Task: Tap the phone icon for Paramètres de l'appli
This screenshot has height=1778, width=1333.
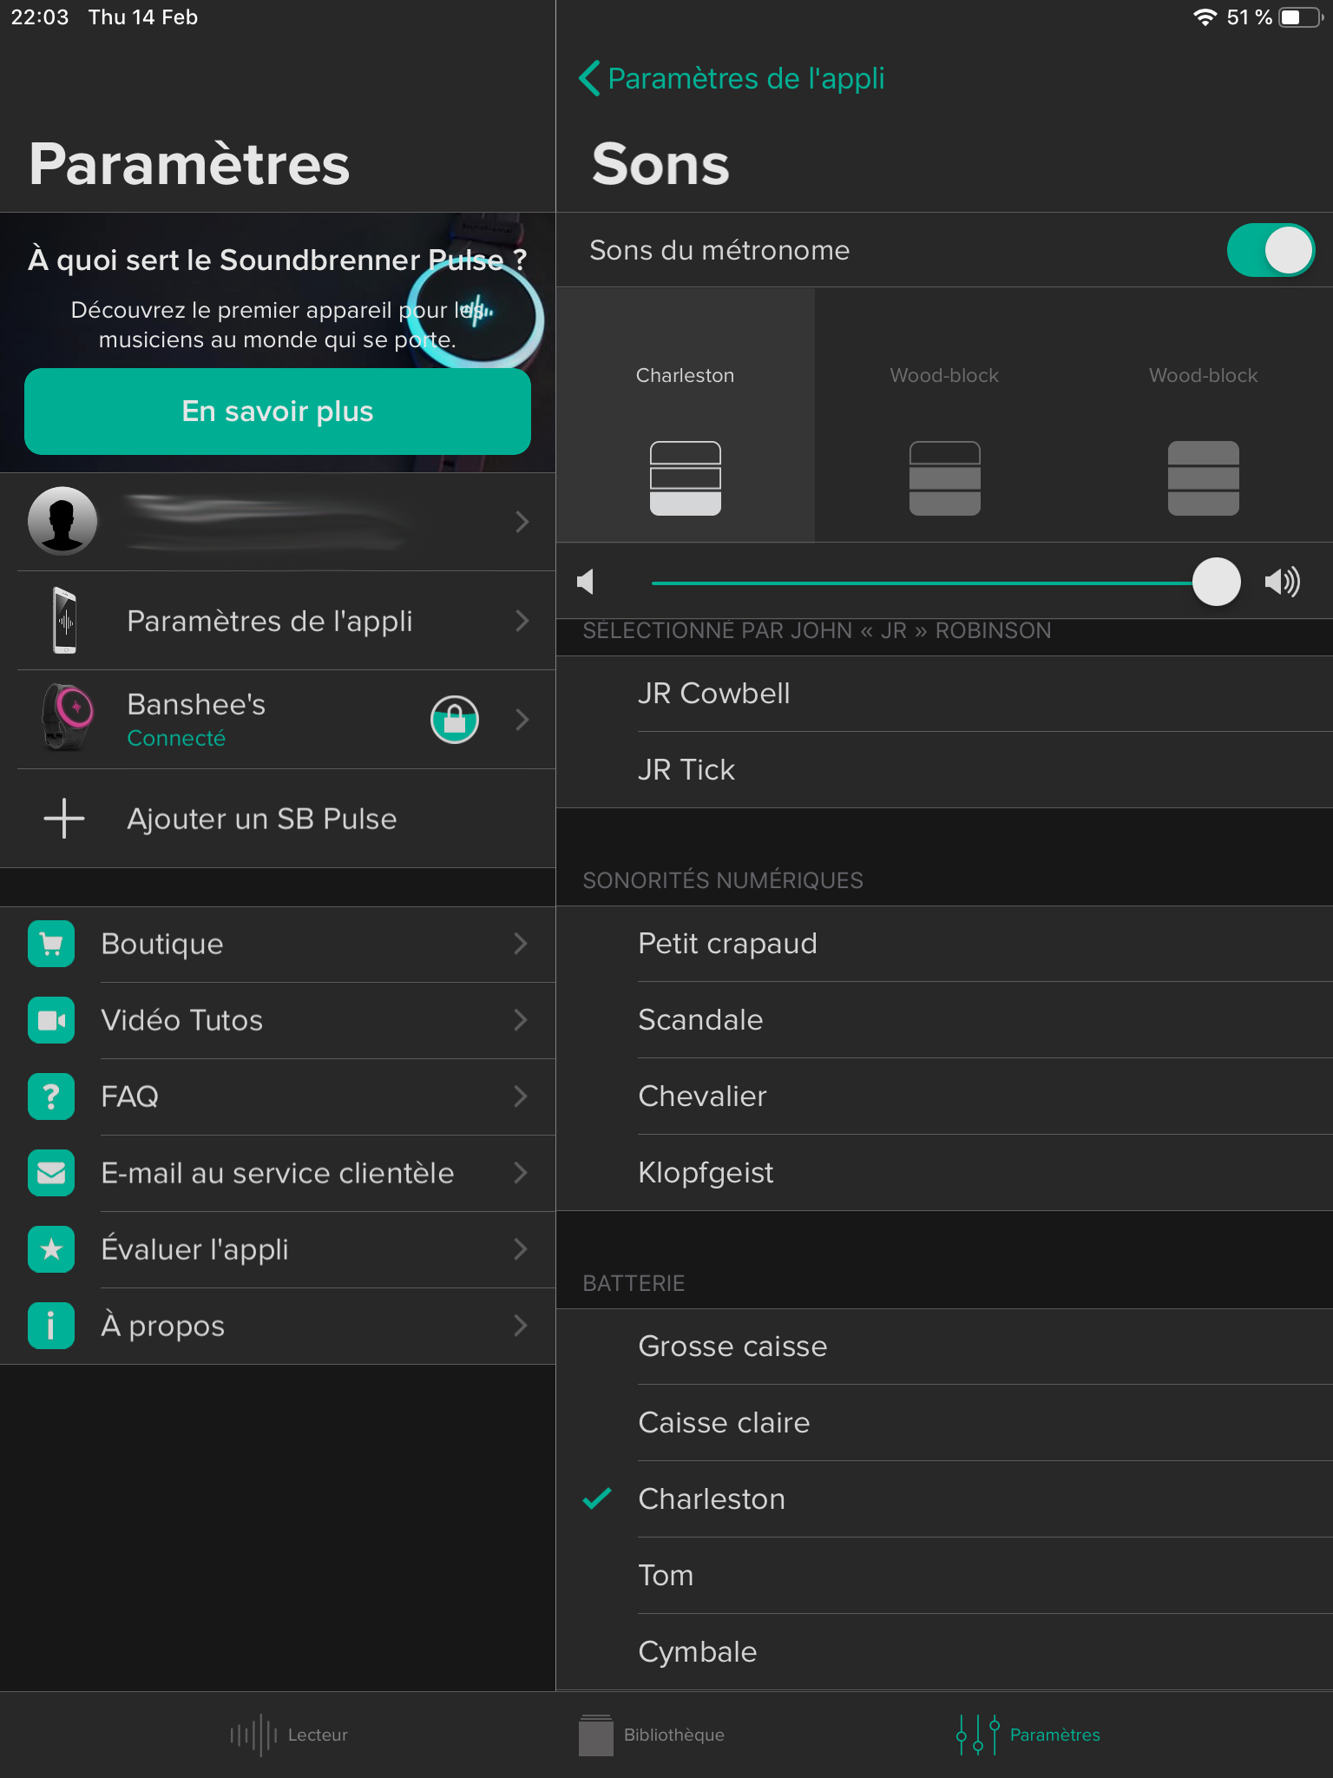Action: pyautogui.click(x=64, y=620)
